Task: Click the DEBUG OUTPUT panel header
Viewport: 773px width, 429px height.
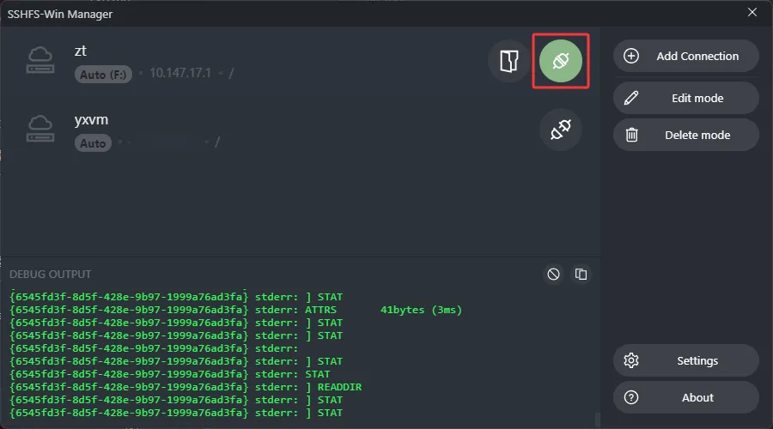Action: 50,275
